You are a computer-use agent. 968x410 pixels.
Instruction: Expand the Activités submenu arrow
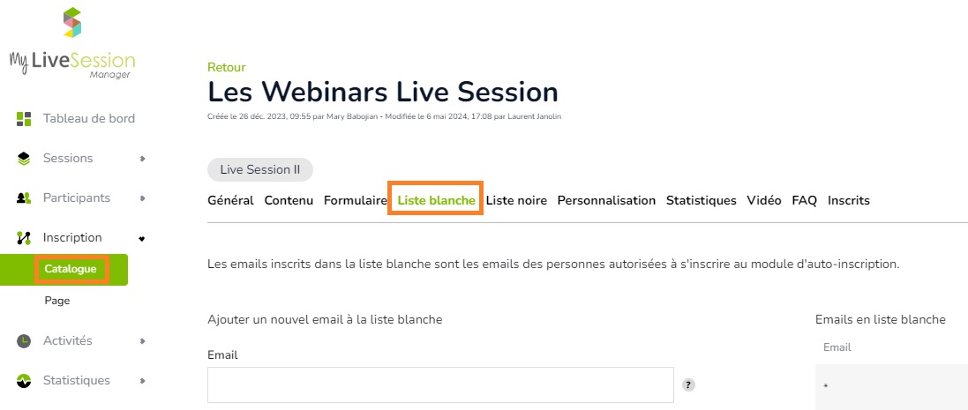142,341
